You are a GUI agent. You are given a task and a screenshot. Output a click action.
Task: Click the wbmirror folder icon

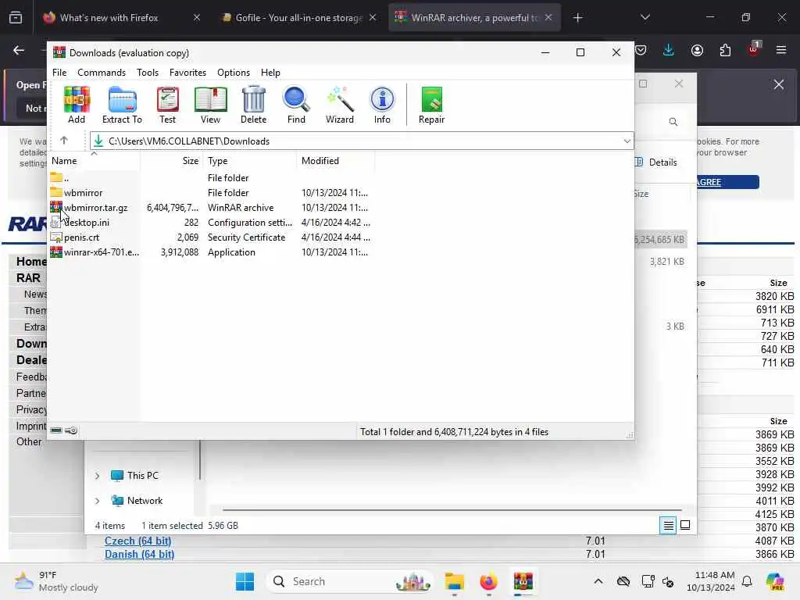click(x=56, y=192)
